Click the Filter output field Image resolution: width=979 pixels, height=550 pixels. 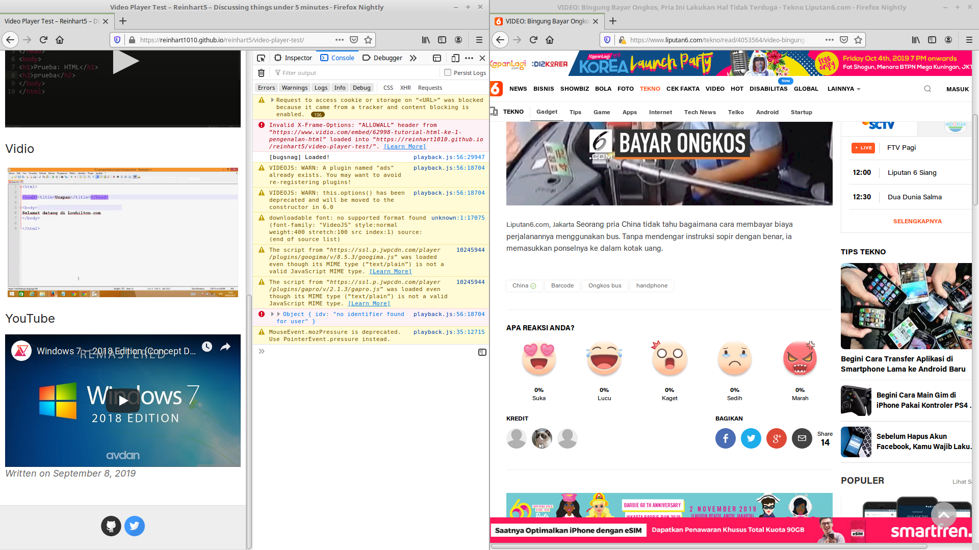point(357,73)
